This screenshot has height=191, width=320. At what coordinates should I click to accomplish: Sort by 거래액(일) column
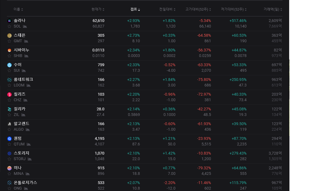pyautogui.click(x=272, y=9)
